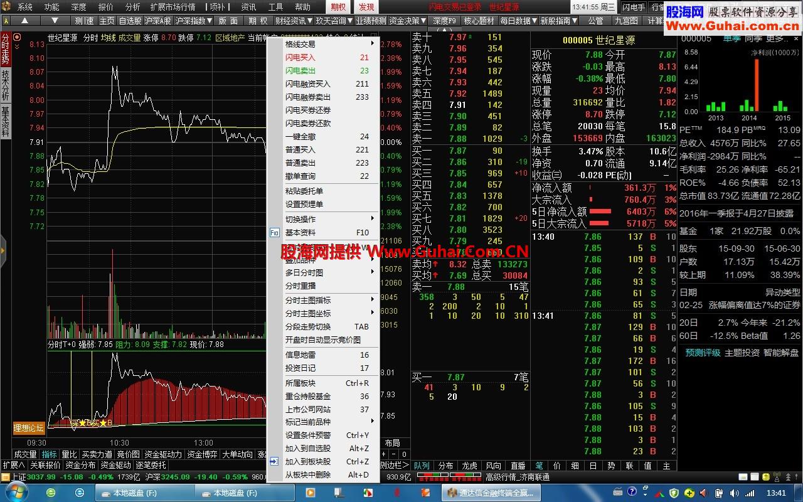Select the 直播 tab
This screenshot has width=803, height=502.
[518, 466]
